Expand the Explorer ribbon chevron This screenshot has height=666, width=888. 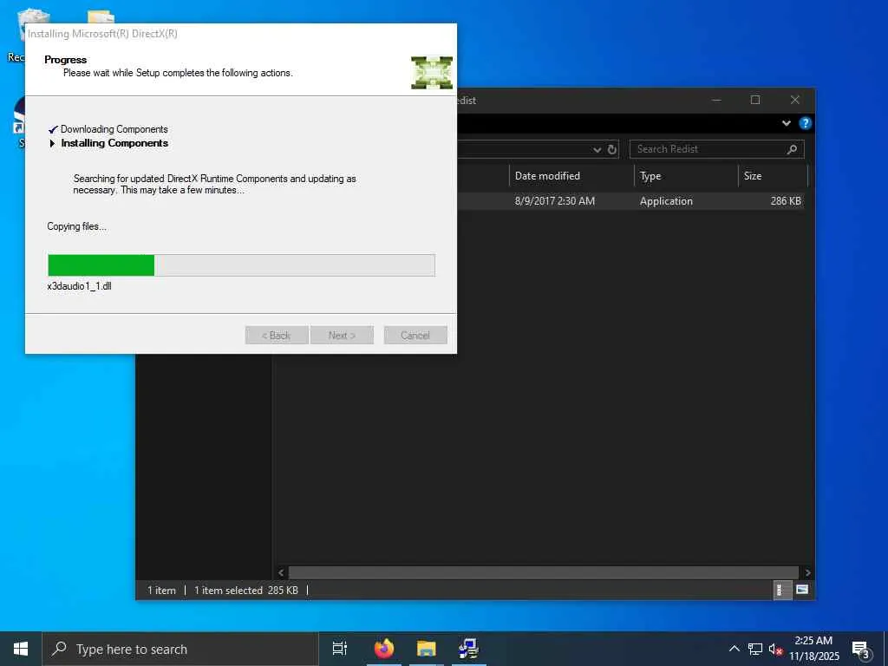(786, 123)
